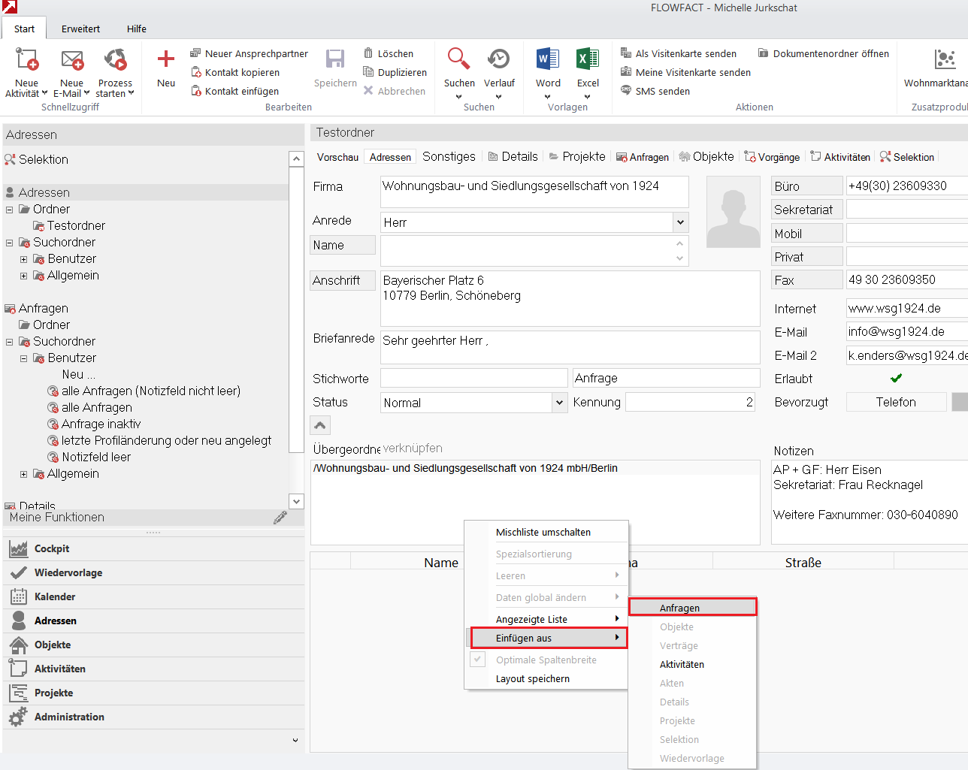Click the pencil icon beside Meine Funktionen
The width and height of the screenshot is (968, 770).
pos(280,518)
